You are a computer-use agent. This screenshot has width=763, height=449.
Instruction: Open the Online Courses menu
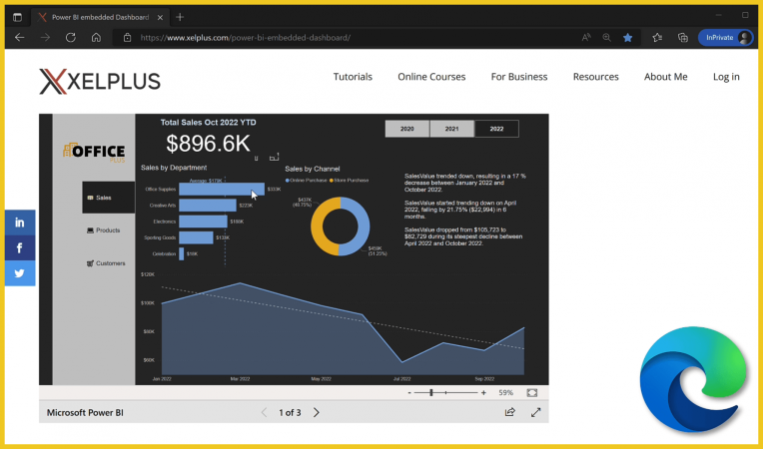[431, 77]
